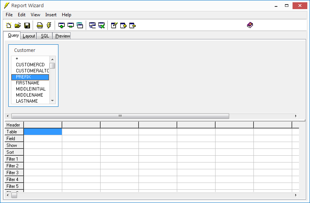Click the grid's bottom left scroll arrow
The height and width of the screenshot is (203, 310).
pos(8,195)
